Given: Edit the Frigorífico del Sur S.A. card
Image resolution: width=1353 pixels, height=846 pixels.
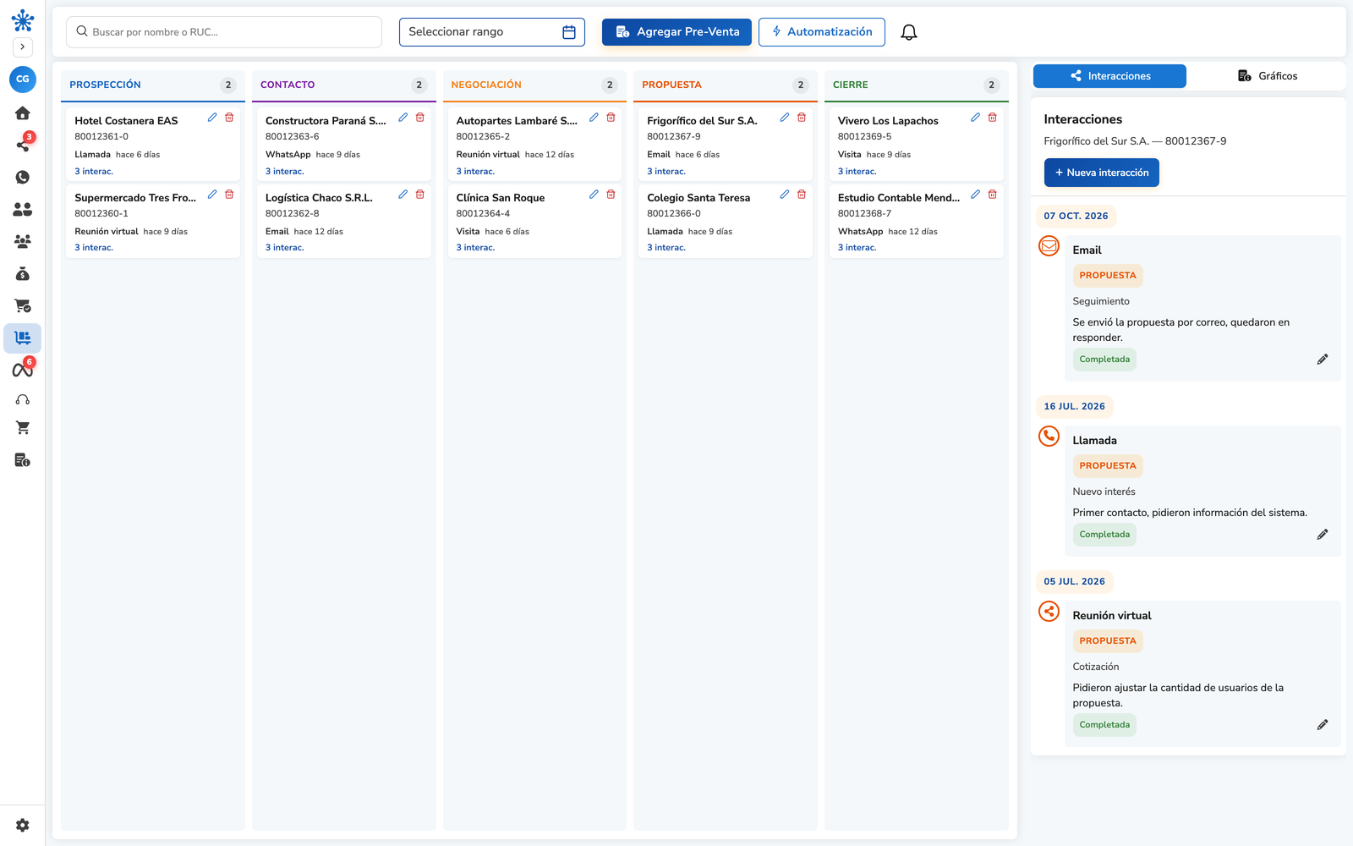Looking at the screenshot, I should [x=785, y=118].
